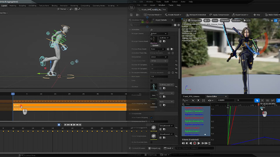Image resolution: width=280 pixels, height=157 pixels.
Task: Open Create Asset dropdown
Action: click(x=173, y=15)
